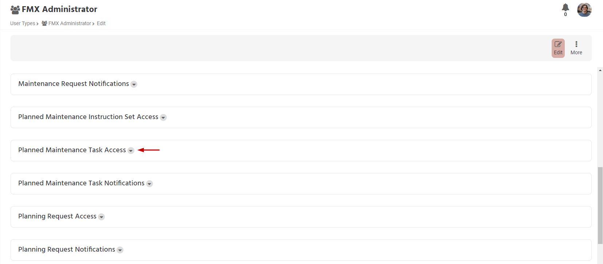Image resolution: width=603 pixels, height=264 pixels.
Task: Expand Planned Maintenance Task Access arrow
Action: tap(131, 151)
